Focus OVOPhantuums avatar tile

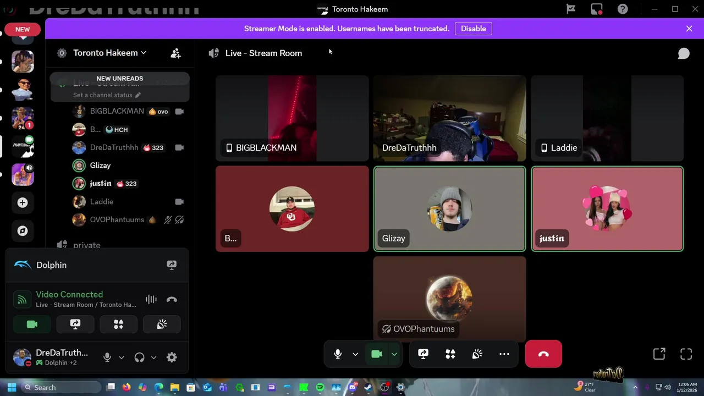point(449,299)
